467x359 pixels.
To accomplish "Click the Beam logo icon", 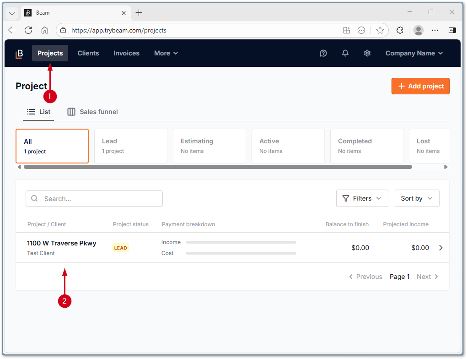I will pos(19,54).
